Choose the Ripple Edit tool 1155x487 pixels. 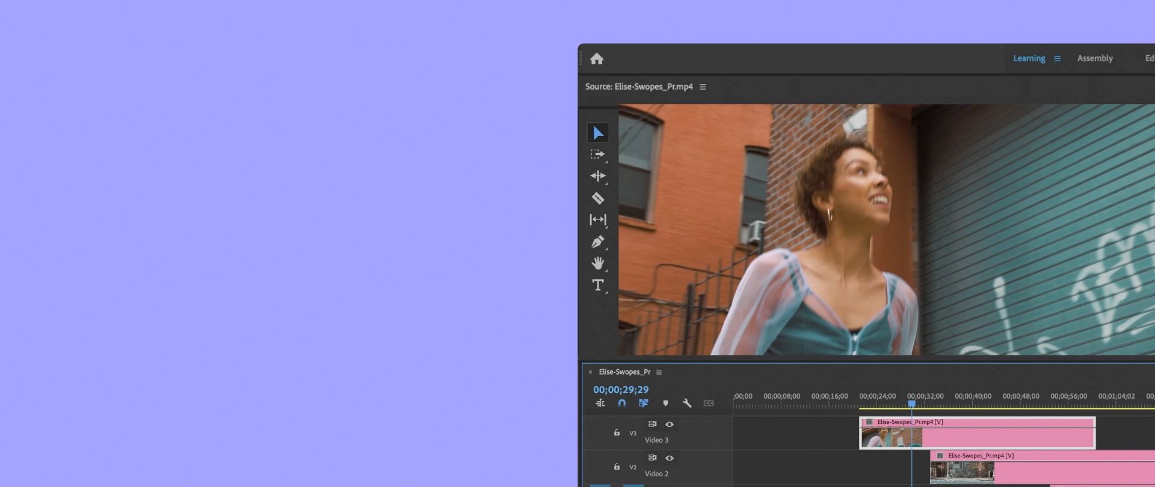point(597,176)
